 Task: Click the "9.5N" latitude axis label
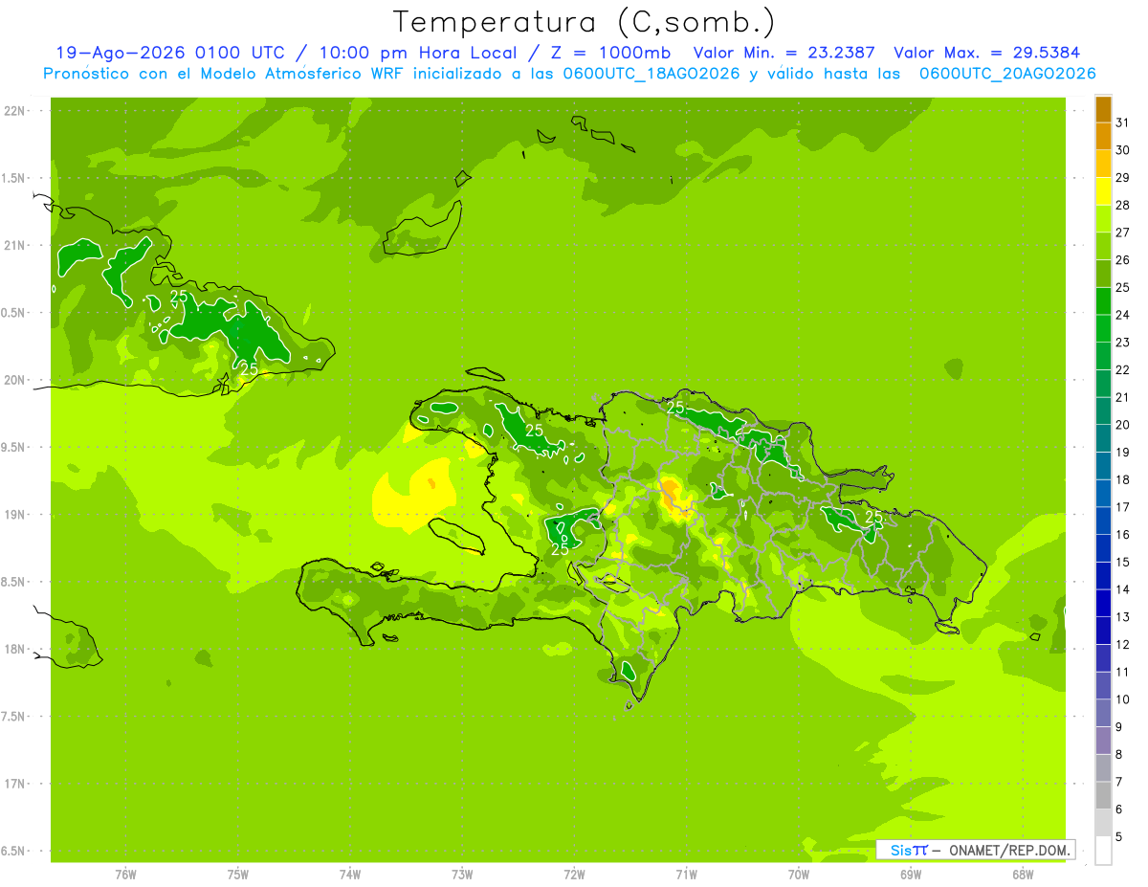coord(14,447)
